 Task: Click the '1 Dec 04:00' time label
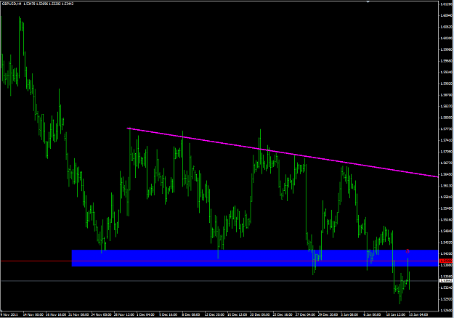[x=145, y=314]
